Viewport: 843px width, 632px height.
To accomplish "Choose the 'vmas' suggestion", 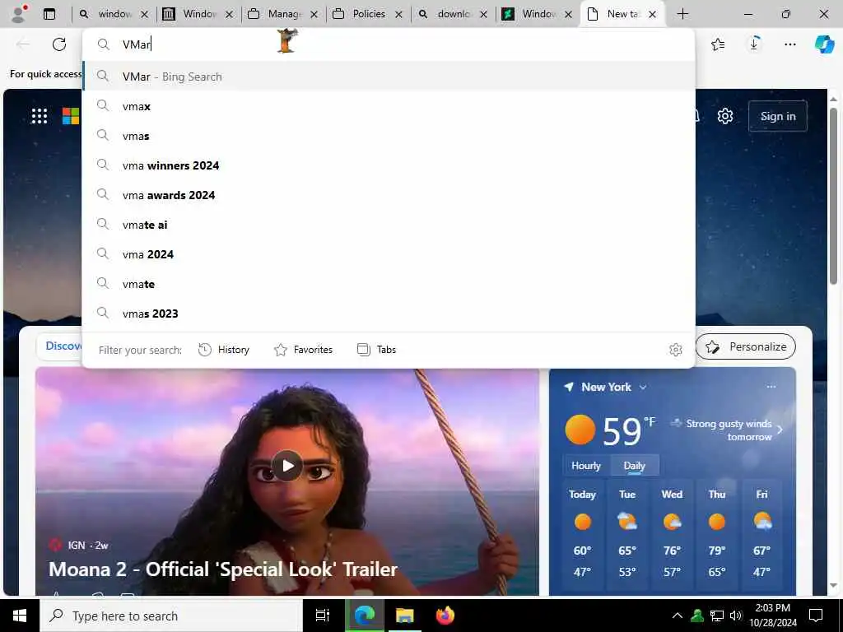I will click(x=389, y=136).
